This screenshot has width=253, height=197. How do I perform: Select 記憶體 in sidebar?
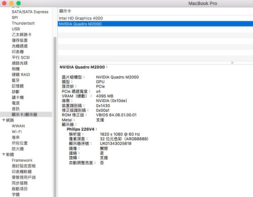coord(18,86)
